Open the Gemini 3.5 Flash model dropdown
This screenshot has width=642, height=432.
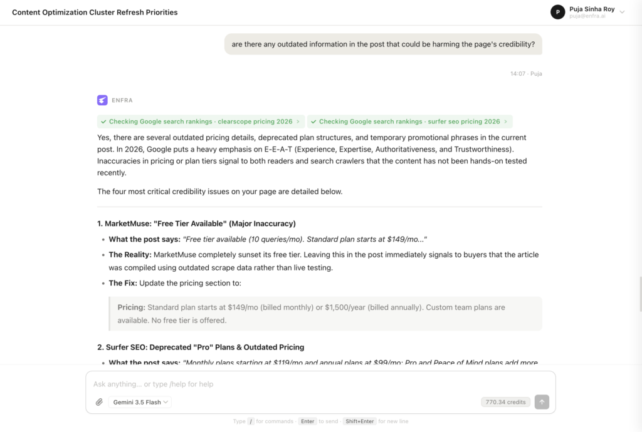[x=140, y=402]
